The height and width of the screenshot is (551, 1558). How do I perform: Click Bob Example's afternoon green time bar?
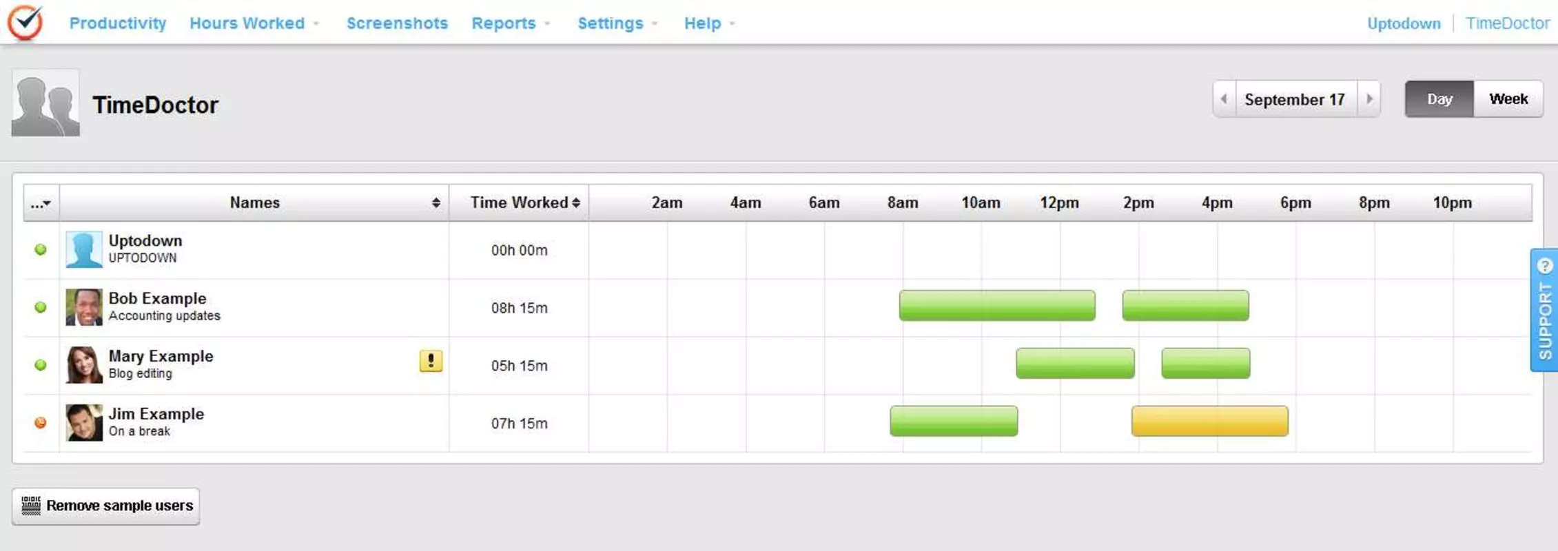click(x=1185, y=306)
